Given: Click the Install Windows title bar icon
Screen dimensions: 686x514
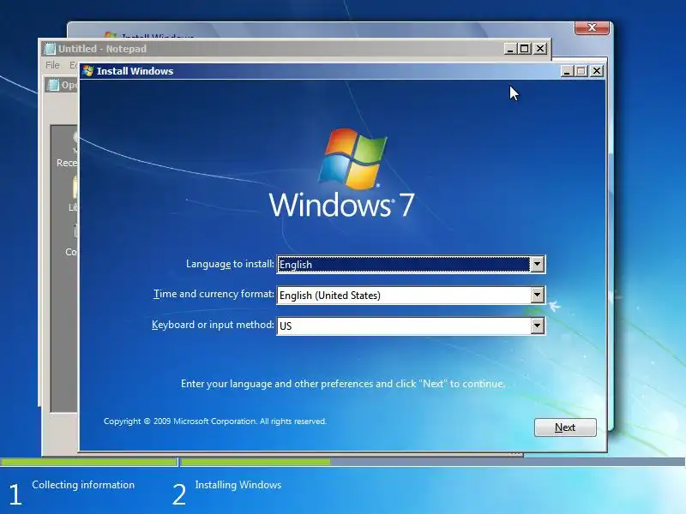Looking at the screenshot, I should (88, 71).
